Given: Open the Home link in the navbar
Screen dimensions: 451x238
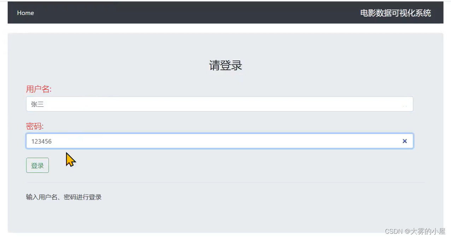Looking at the screenshot, I should click(25, 13).
